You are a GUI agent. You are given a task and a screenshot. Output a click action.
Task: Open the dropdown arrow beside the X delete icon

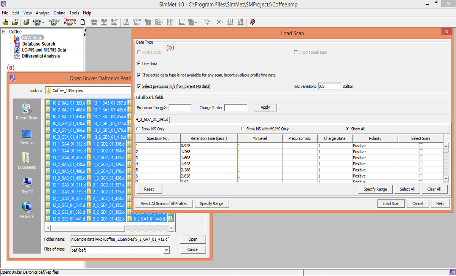point(222,22)
